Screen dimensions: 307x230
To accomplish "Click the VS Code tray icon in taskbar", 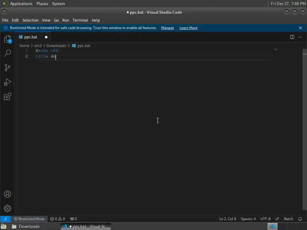I will click(x=272, y=226).
